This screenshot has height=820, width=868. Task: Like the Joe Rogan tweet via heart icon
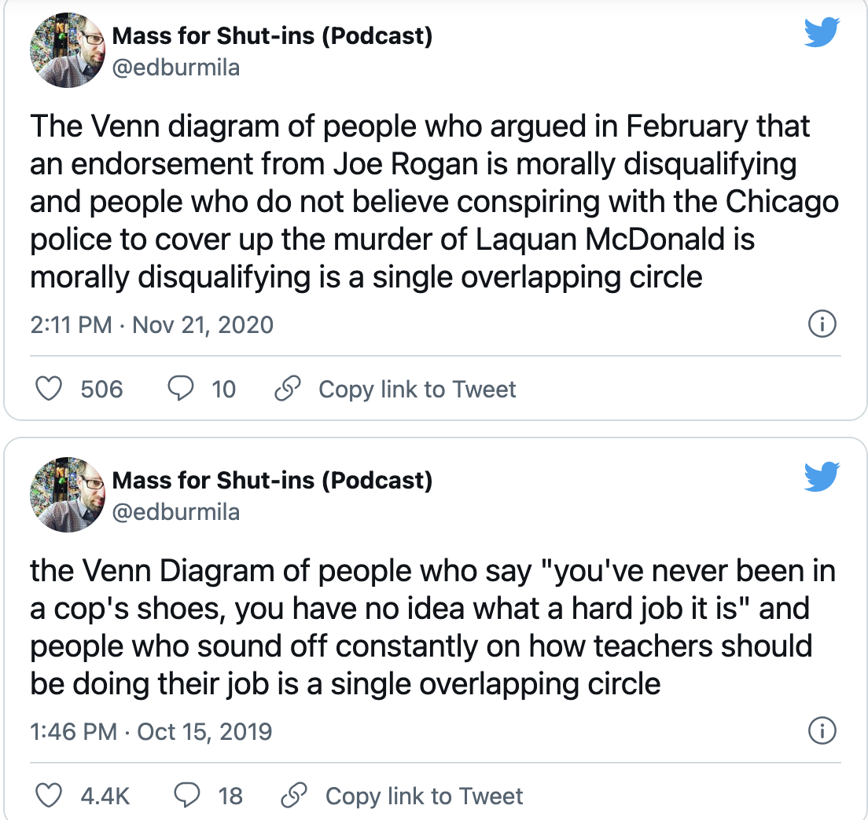click(x=49, y=389)
